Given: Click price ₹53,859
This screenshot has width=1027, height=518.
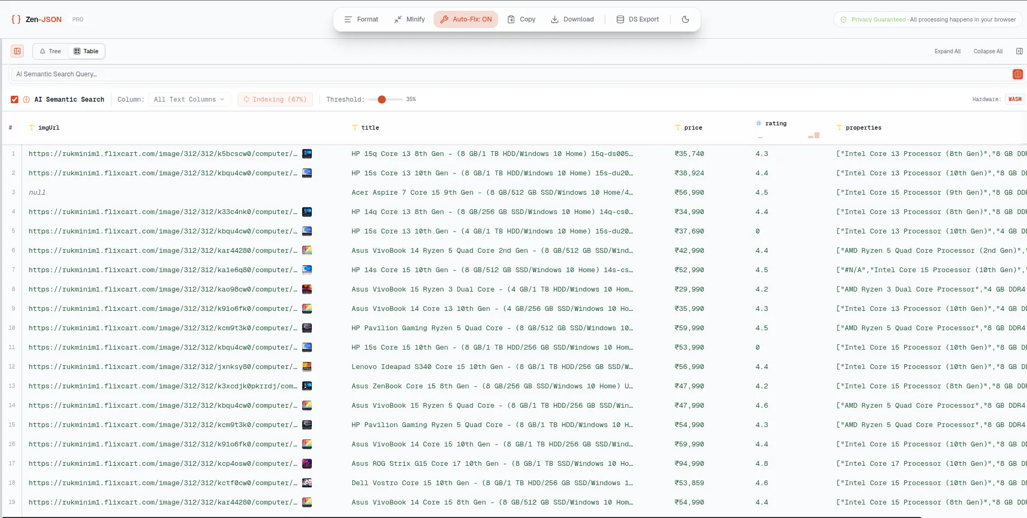Looking at the screenshot, I should click(x=689, y=483).
